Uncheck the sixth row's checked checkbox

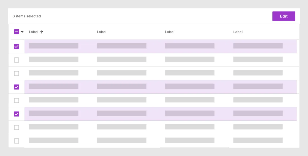(16, 114)
